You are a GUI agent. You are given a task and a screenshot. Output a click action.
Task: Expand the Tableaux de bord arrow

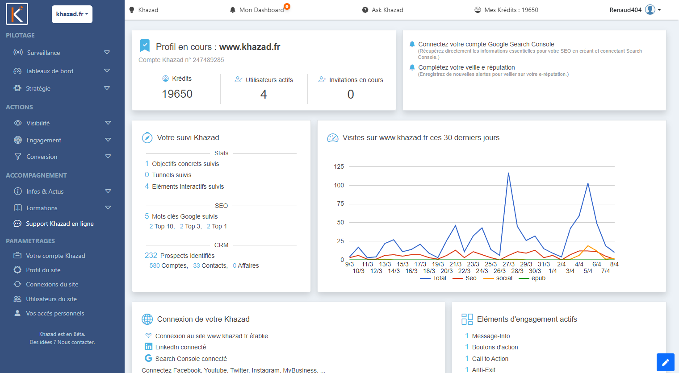tap(107, 70)
